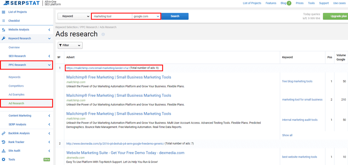Click the Website Analysis sidebar icon
Viewport: 348px width, 165px height.
(x=4, y=30)
